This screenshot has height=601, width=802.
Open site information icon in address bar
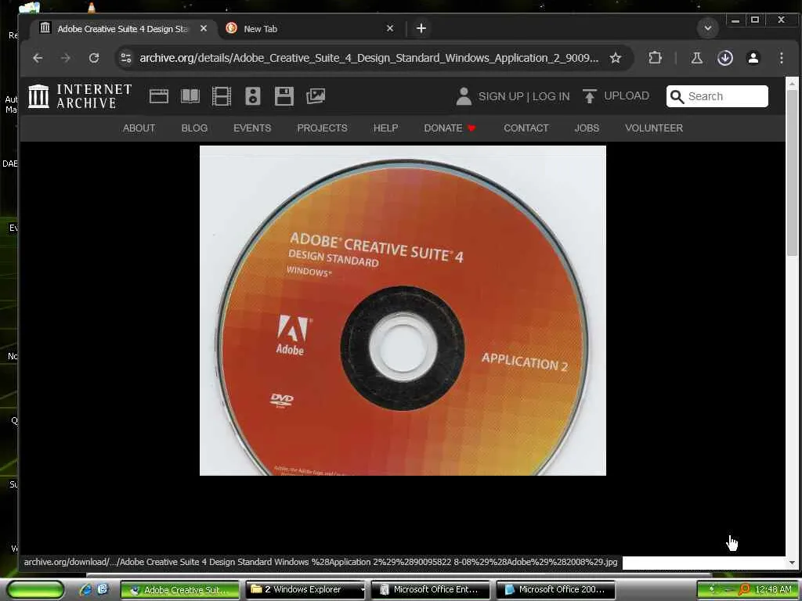click(126, 58)
